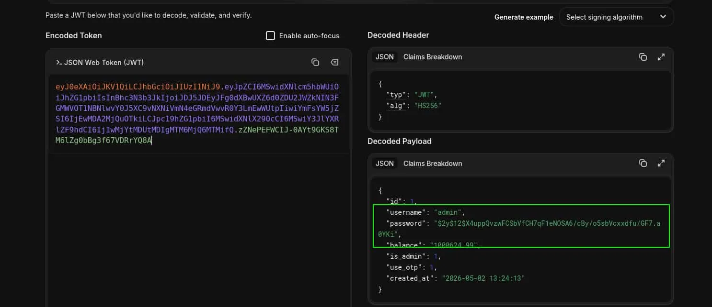Copy the encoded JWT token

click(315, 62)
